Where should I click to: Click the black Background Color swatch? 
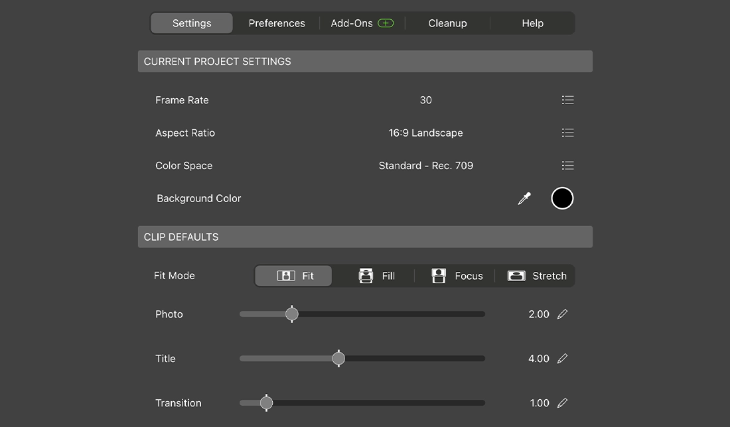562,198
